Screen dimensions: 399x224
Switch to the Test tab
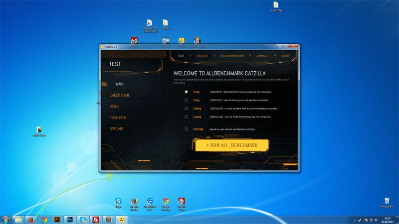(181, 56)
